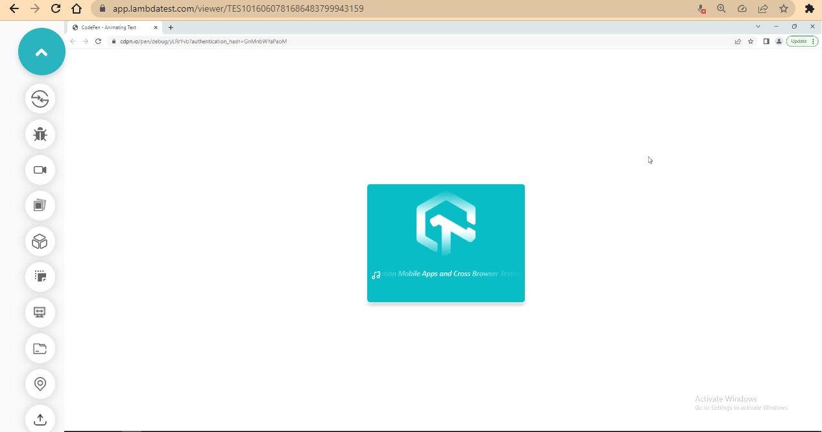
Task: Open browser extensions puzzle piece icon
Action: [x=809, y=9]
